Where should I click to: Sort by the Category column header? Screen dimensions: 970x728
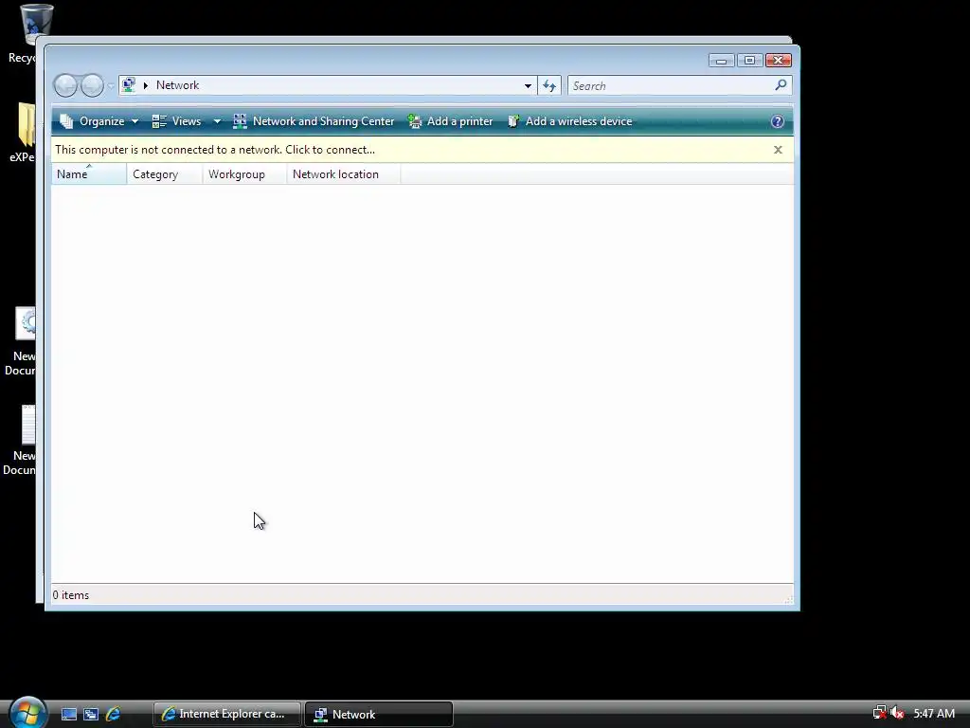165,174
